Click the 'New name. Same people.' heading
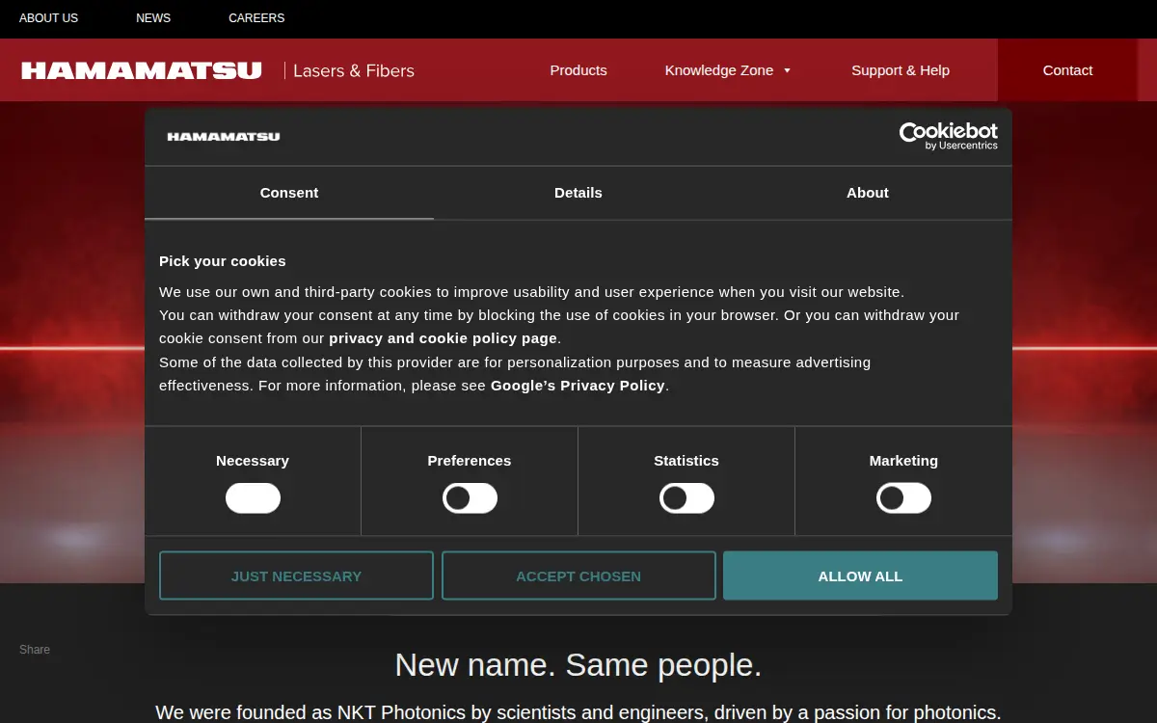Image resolution: width=1157 pixels, height=723 pixels. point(578,665)
